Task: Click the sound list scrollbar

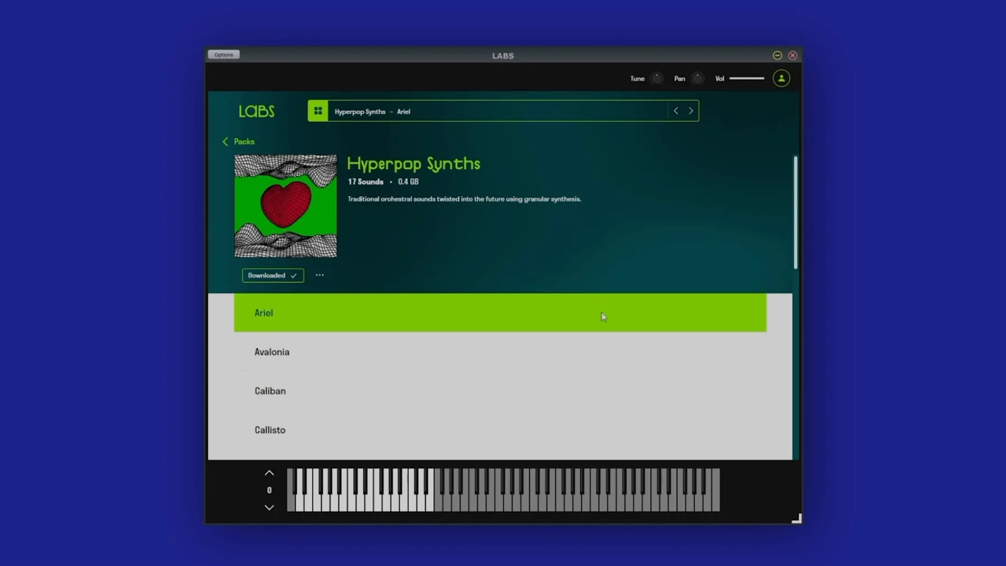Action: pyautogui.click(x=795, y=213)
